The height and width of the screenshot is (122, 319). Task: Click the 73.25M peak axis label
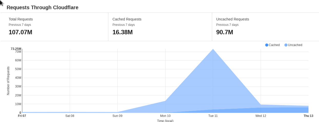click(x=16, y=49)
